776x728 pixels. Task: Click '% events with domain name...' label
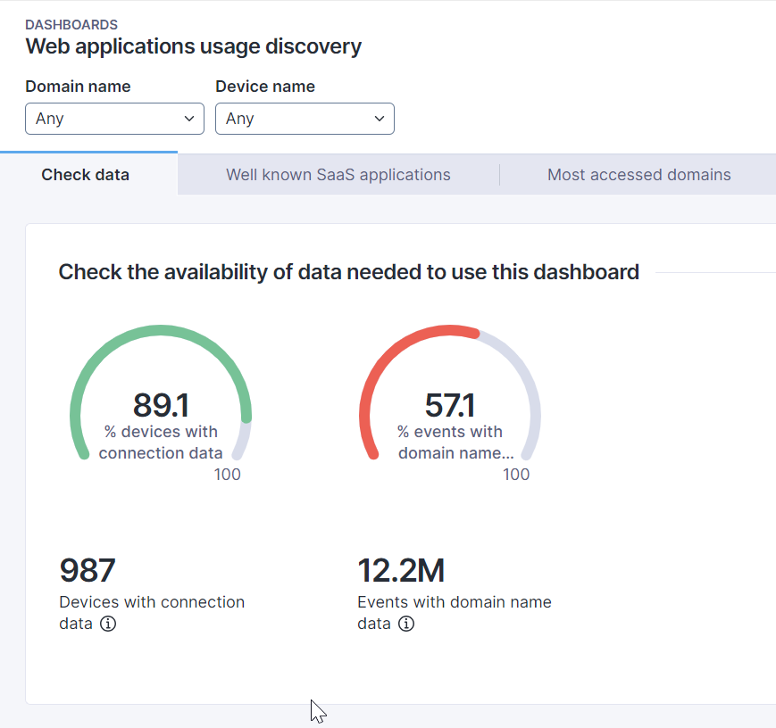(x=455, y=443)
